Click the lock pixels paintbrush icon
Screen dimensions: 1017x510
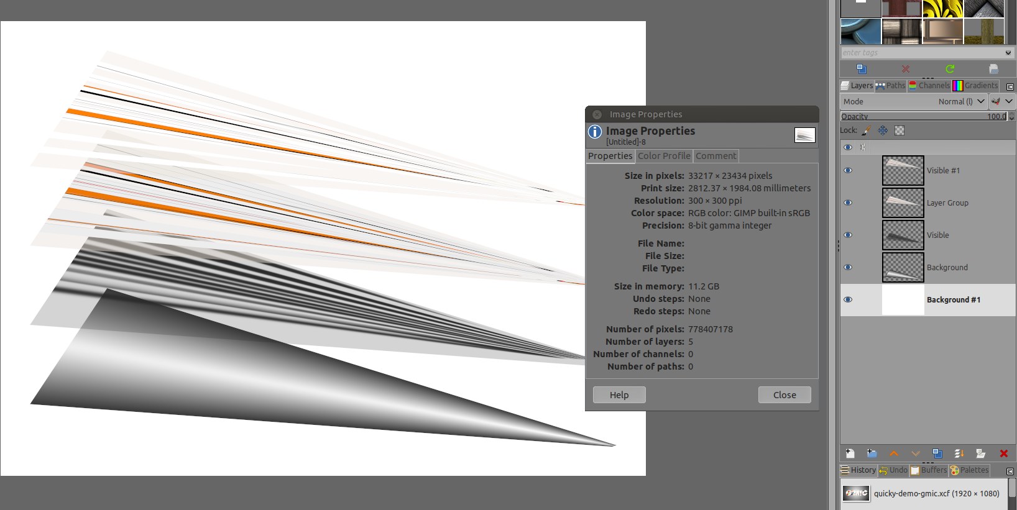coord(866,130)
